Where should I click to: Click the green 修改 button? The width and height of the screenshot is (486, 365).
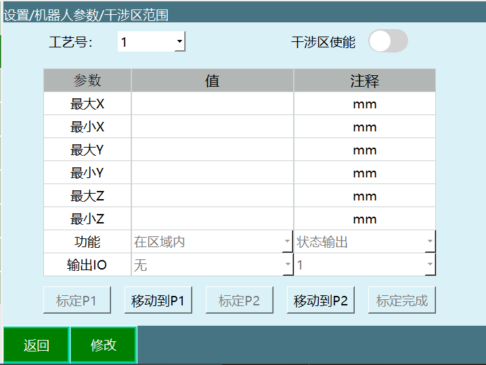104,345
